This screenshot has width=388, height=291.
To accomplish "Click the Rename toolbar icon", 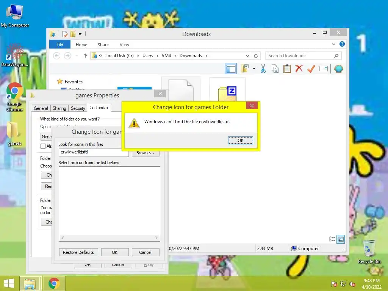I will (x=324, y=69).
